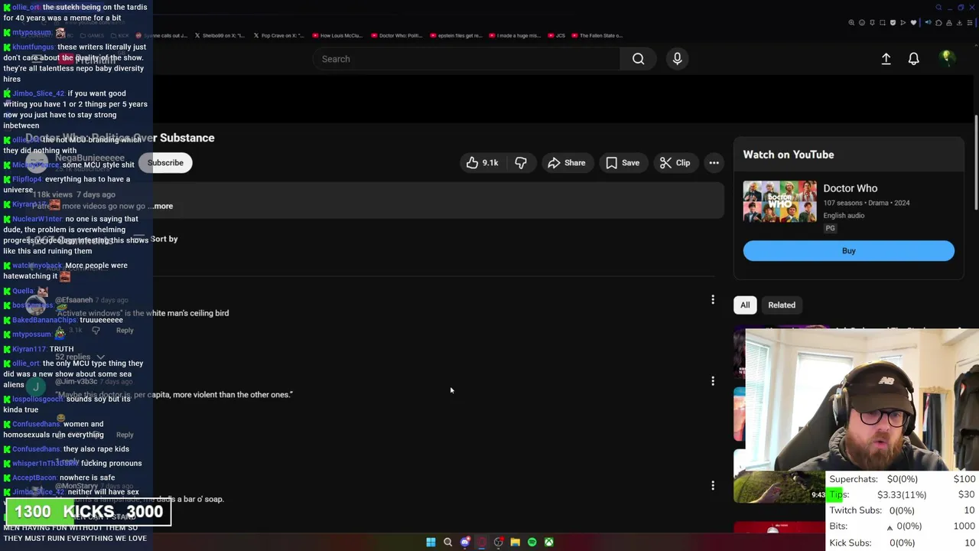This screenshot has height=551, width=979.
Task: Create a clip with Clip button
Action: pyautogui.click(x=675, y=162)
